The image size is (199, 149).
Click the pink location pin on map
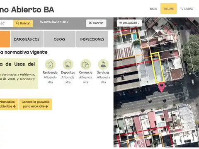click(161, 87)
